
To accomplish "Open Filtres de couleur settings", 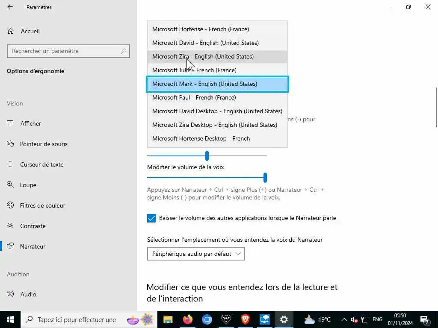I will 68,205.
